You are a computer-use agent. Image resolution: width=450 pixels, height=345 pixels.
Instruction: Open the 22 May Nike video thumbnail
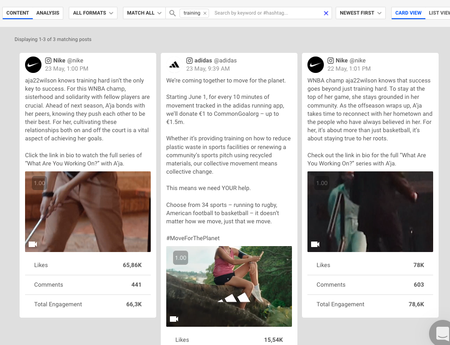370,211
